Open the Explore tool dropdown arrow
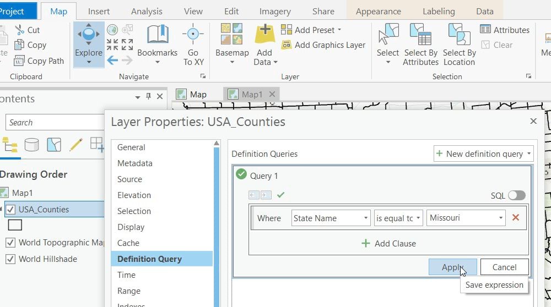Viewport: 551px width, 307px height. pos(89,62)
